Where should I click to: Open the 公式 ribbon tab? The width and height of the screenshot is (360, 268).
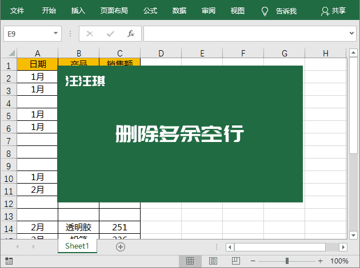tap(150, 10)
